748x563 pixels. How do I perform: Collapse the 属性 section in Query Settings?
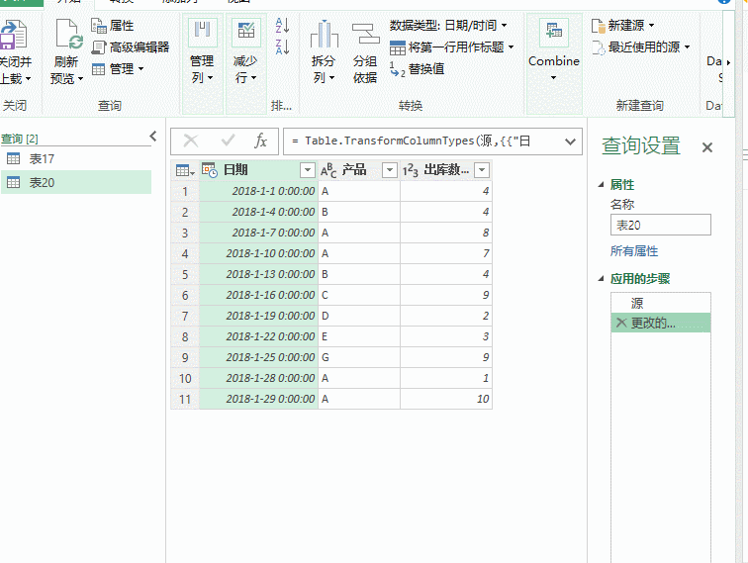pyautogui.click(x=602, y=185)
